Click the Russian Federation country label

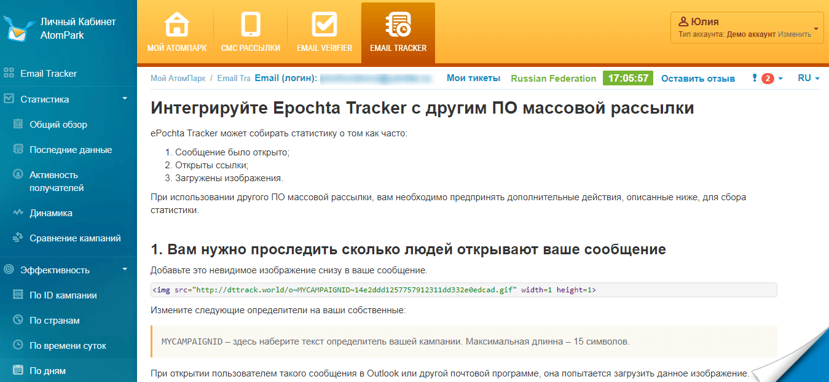[x=554, y=79]
